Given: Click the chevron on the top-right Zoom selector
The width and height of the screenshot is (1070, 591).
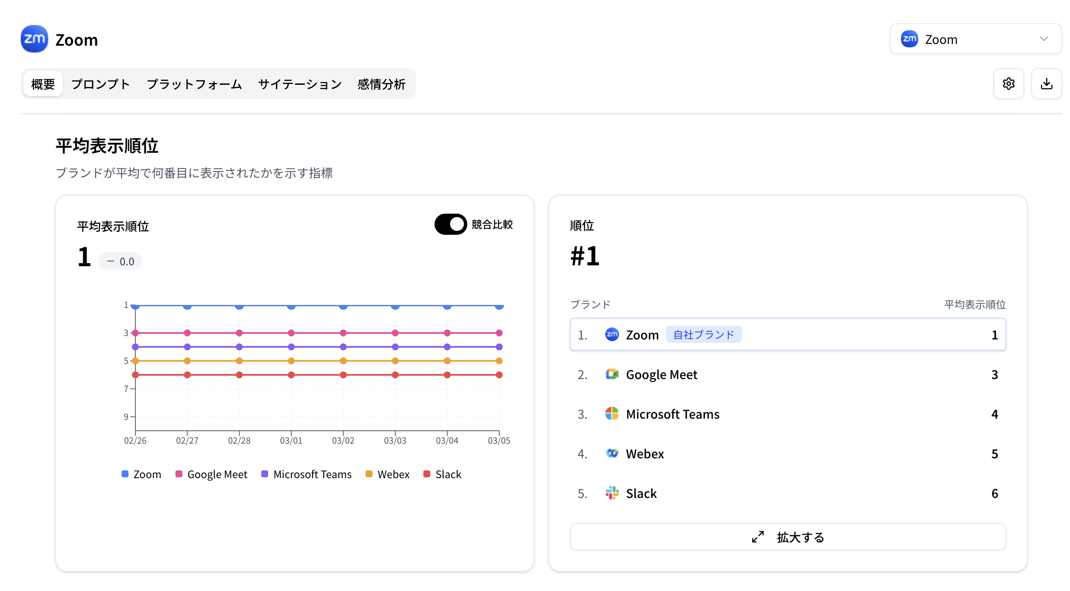Looking at the screenshot, I should click(x=1044, y=39).
